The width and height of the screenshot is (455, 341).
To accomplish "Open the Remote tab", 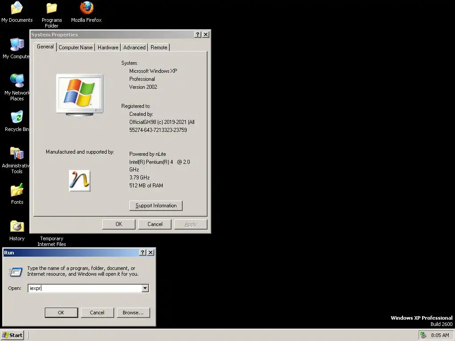I will point(159,47).
